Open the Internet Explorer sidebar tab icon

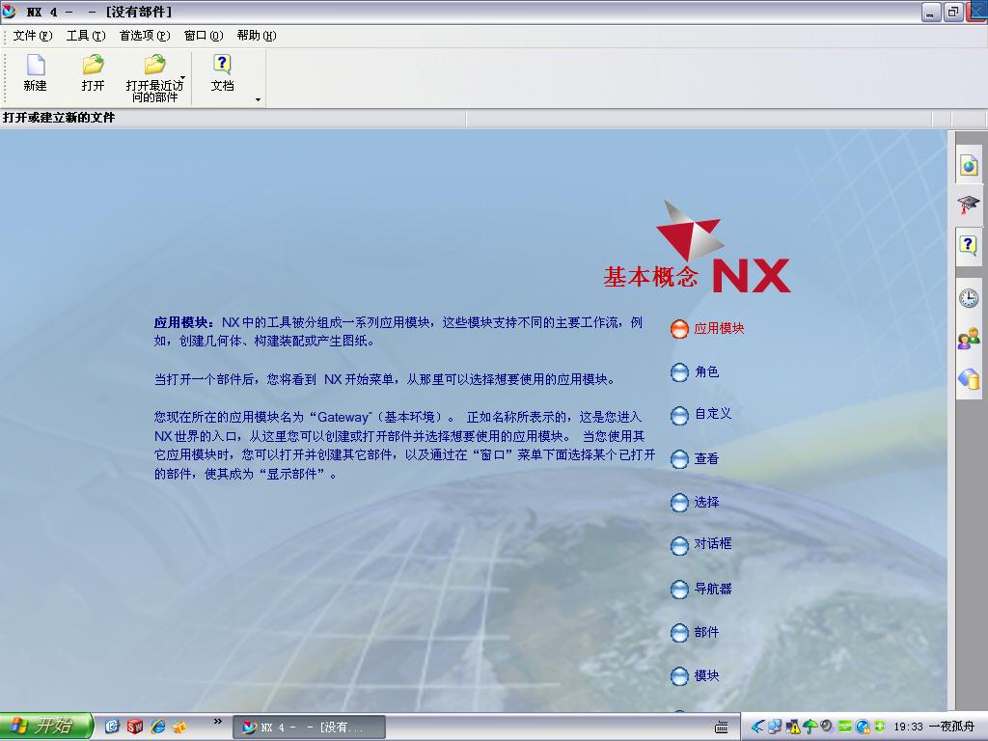pos(969,165)
